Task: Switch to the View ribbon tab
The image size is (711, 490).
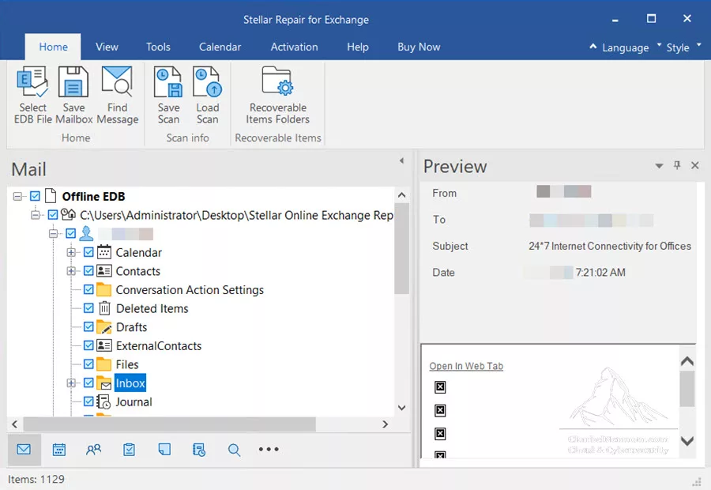Action: tap(107, 47)
